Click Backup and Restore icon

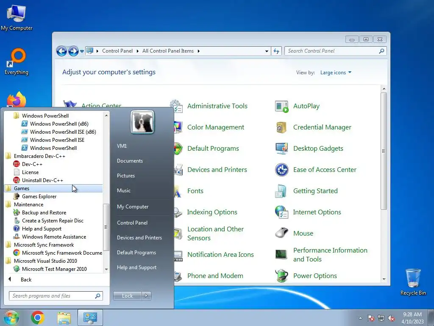point(17,212)
